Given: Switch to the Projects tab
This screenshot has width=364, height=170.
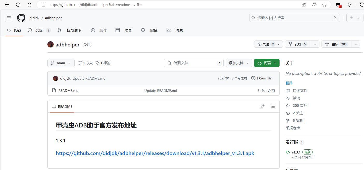Looking at the screenshot, I should click(x=124, y=30).
